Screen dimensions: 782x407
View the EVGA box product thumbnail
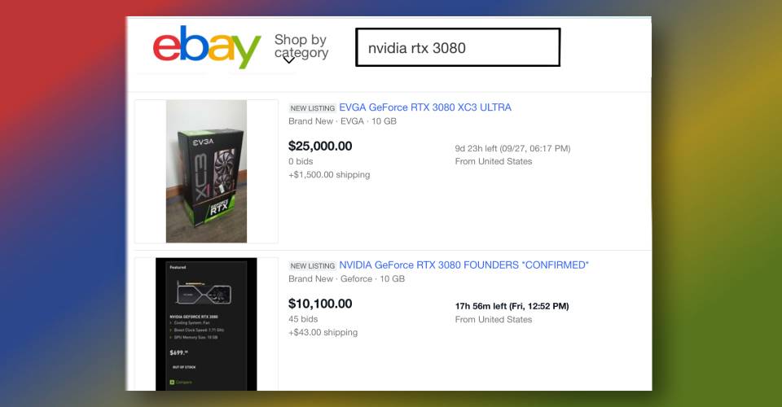coord(206,172)
